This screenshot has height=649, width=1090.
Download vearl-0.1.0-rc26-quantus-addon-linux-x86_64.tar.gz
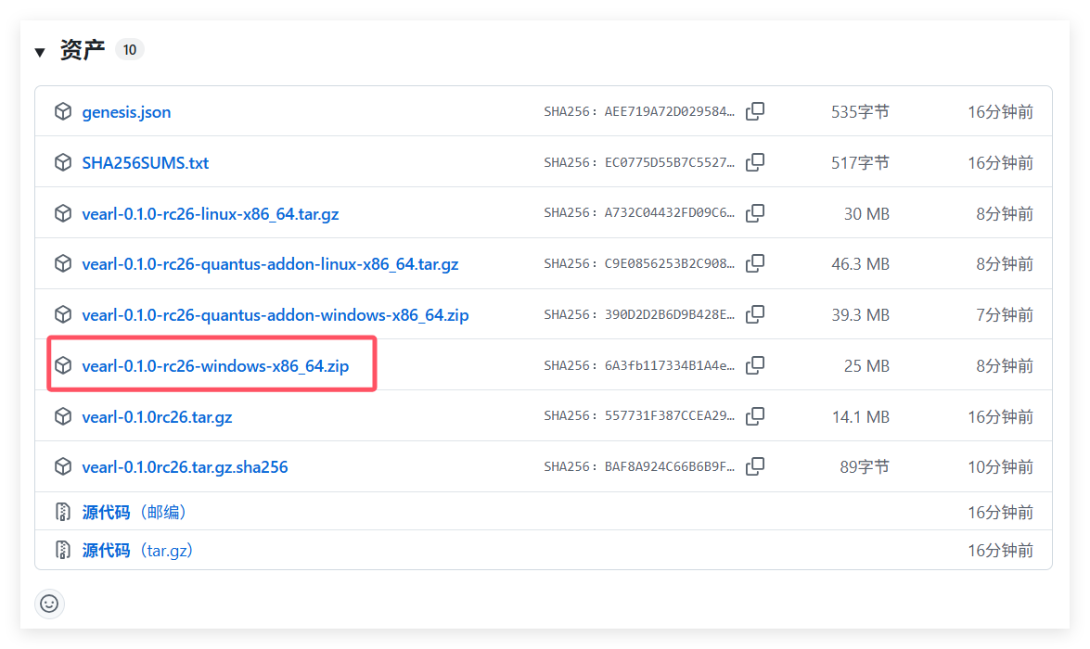[x=271, y=264]
